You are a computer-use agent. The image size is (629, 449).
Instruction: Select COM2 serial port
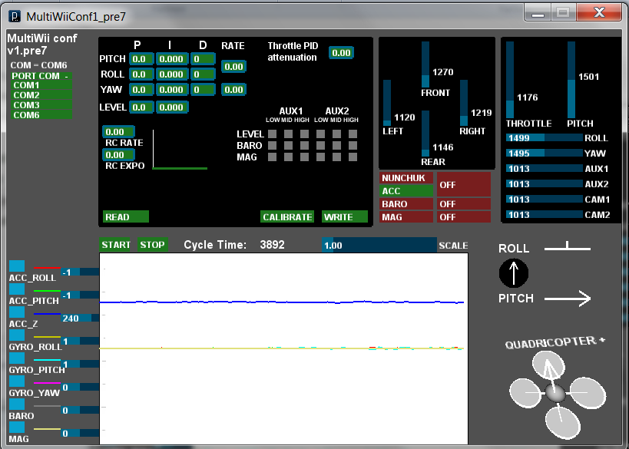coord(41,95)
